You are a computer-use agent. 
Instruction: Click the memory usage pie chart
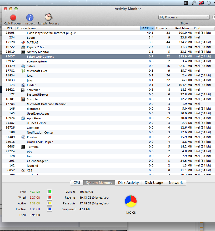click(131, 201)
